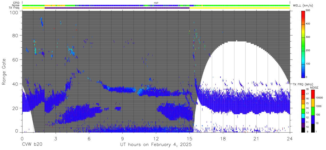Click the TX Freq row label above the plot
The height and width of the screenshot is (150, 326).
[x=14, y=8]
